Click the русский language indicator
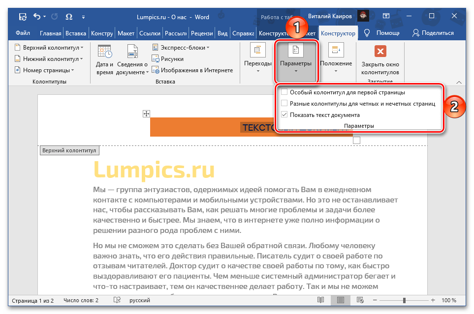 140,300
